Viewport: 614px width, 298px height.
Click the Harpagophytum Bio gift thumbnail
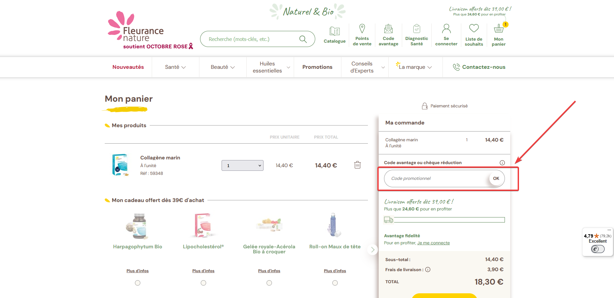[138, 226]
